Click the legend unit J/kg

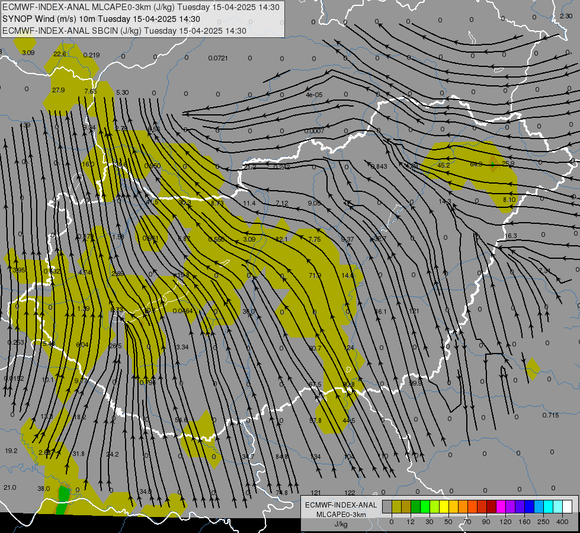coord(341,524)
